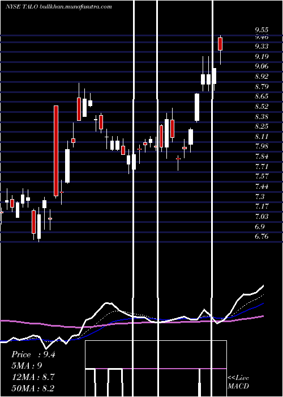Click the 5MA : 9 readout
This screenshot has width=283, height=397.
coord(27,366)
